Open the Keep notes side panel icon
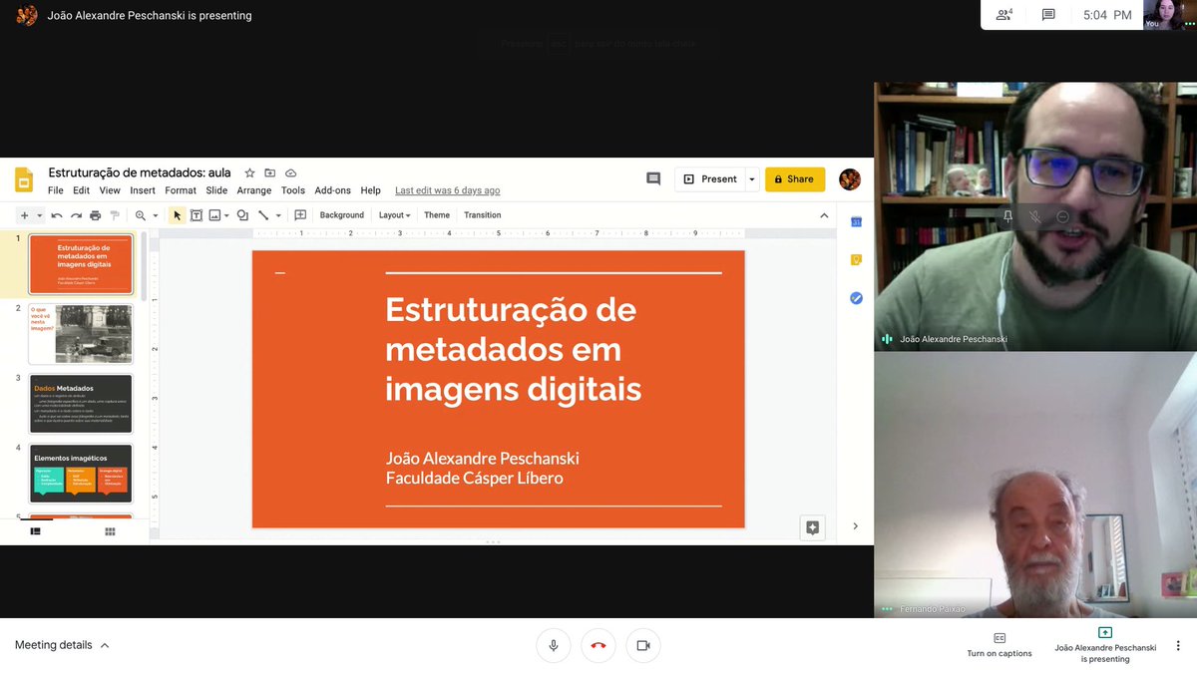Viewport: 1197px width, 673px height. 856,260
